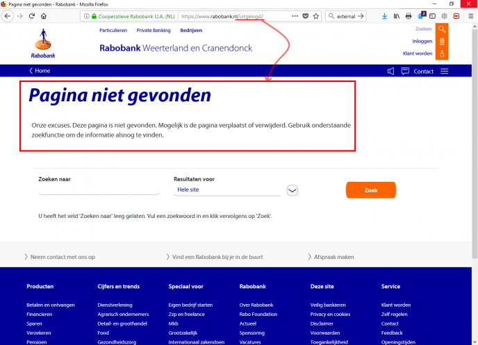The image size is (478, 345).
Task: Click the browser Forward arrow
Action: 20,16
